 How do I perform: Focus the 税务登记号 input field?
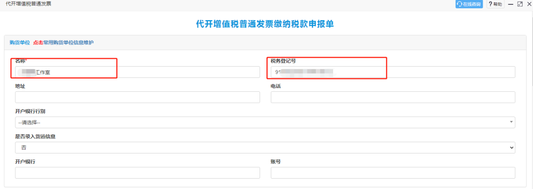393,72
